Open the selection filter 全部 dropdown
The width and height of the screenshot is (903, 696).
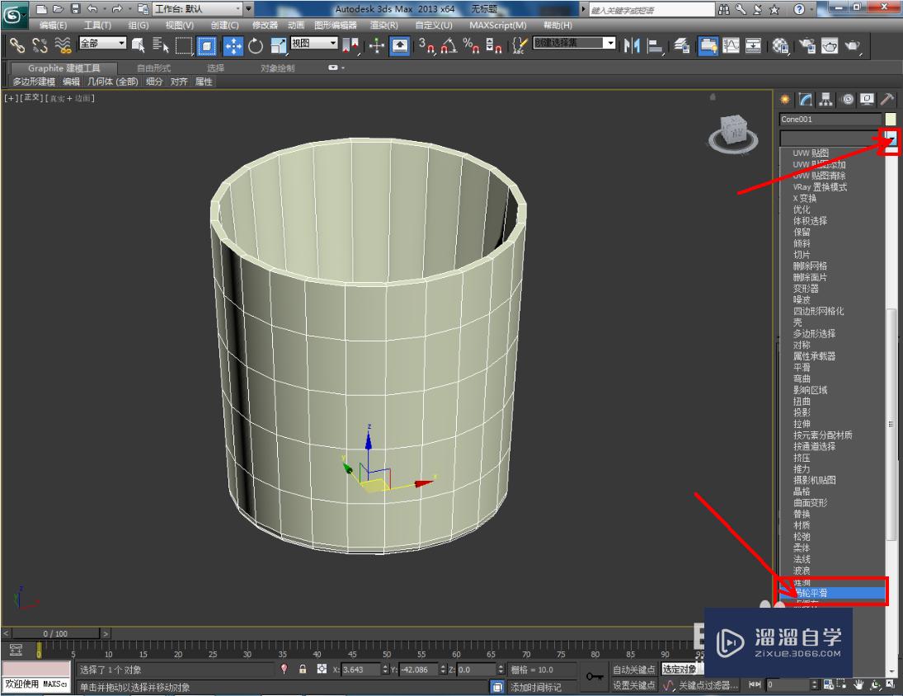click(102, 43)
